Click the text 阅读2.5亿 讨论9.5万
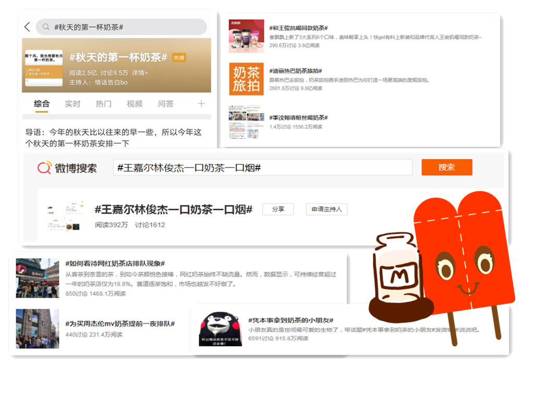This screenshot has width=534, height=401. (x=99, y=73)
